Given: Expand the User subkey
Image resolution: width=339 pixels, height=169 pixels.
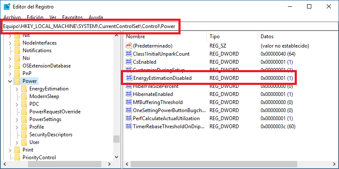Looking at the screenshot, I should pyautogui.click(x=17, y=142).
